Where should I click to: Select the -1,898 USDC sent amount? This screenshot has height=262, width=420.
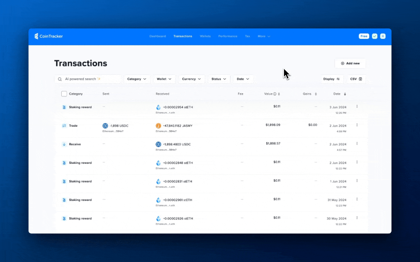(x=119, y=126)
